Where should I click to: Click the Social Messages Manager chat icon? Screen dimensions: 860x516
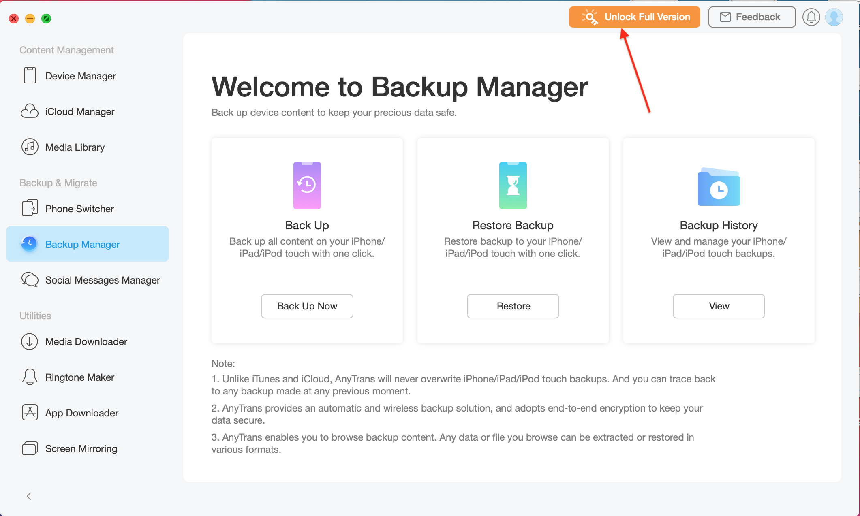click(30, 280)
